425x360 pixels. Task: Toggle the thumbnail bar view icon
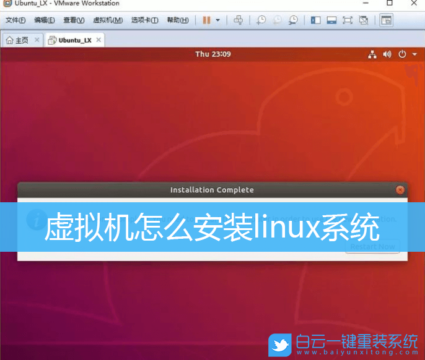click(x=331, y=20)
